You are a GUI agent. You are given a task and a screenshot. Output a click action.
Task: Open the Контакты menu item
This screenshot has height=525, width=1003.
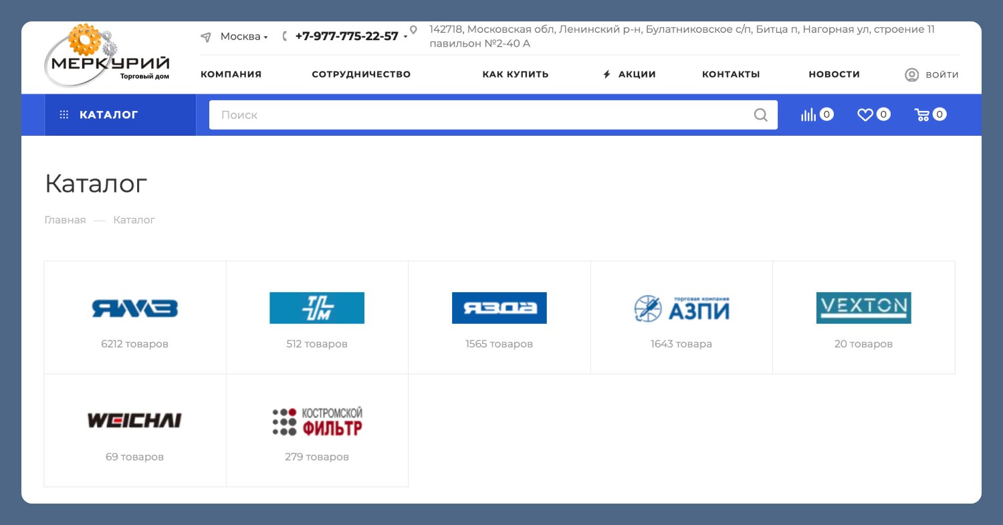click(731, 74)
